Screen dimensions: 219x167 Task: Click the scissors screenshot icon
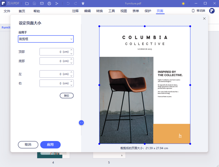pos(57,4)
